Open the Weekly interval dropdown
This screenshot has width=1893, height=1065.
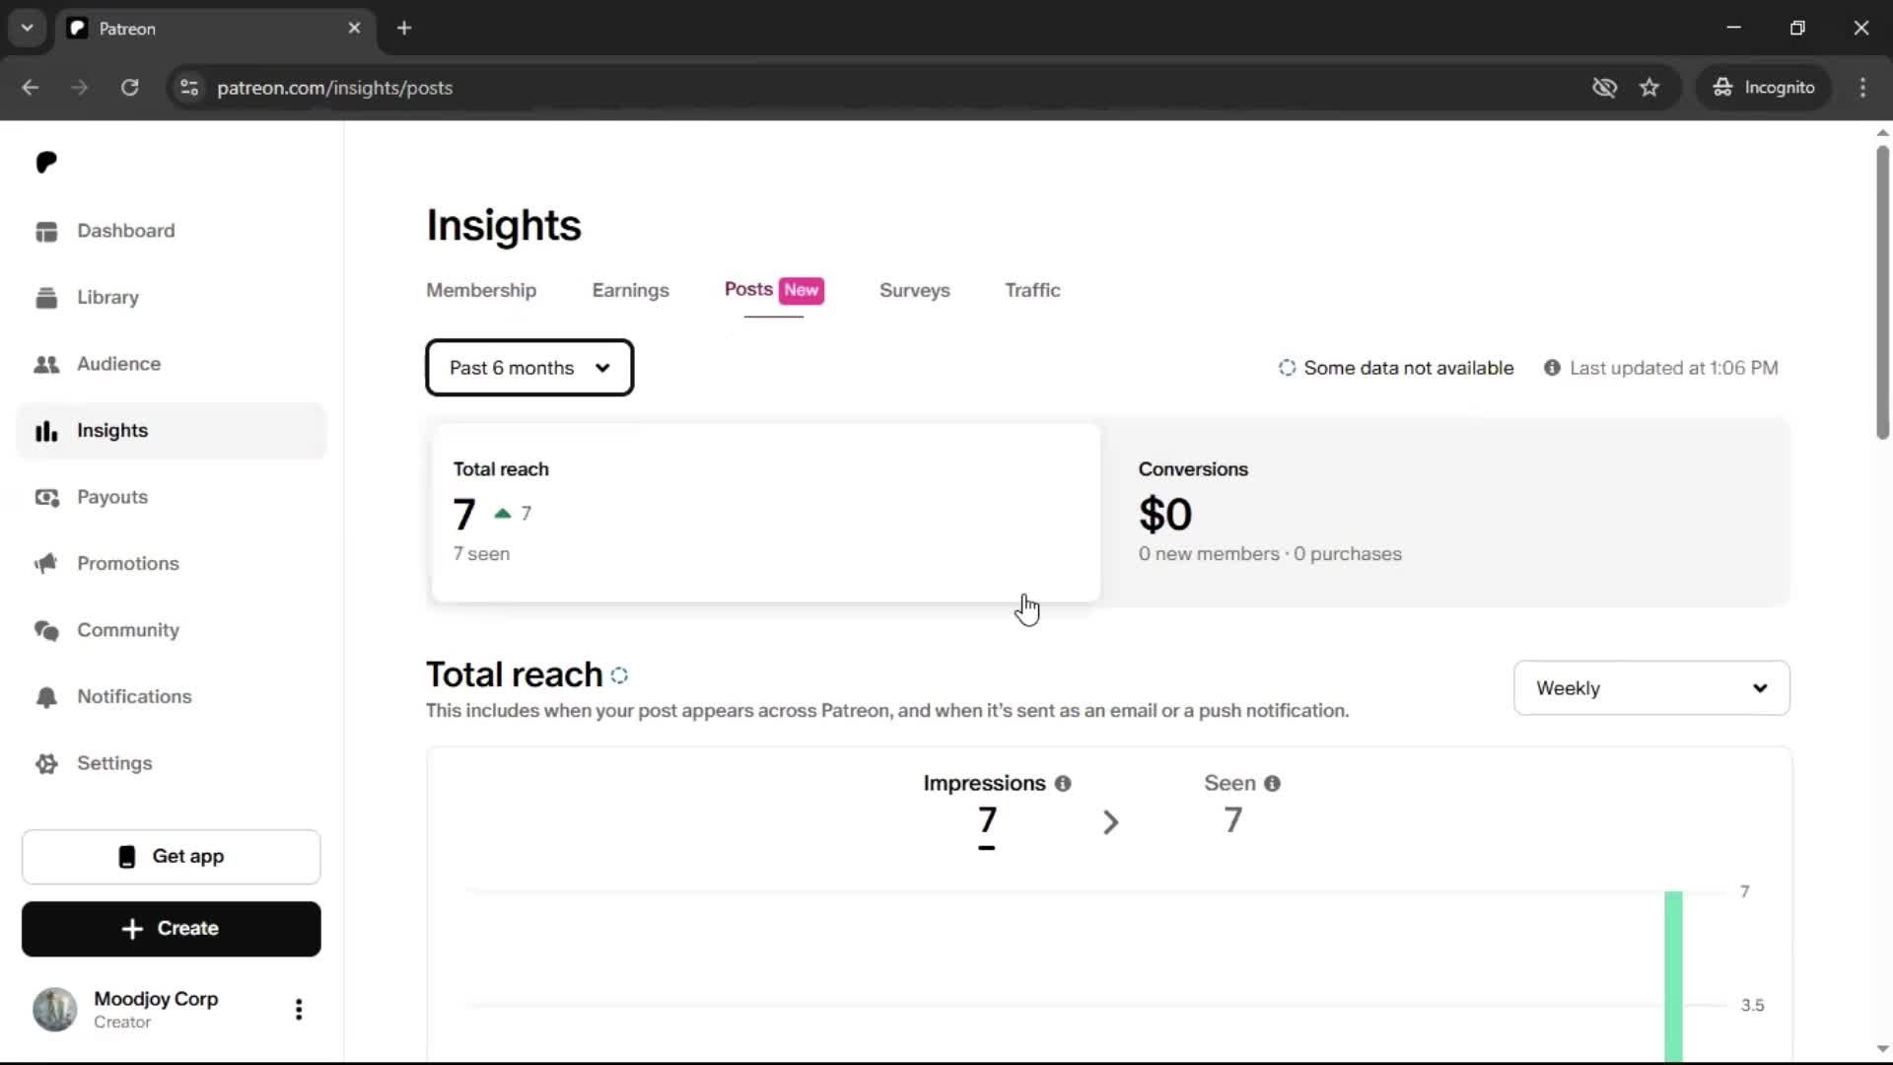pos(1651,688)
